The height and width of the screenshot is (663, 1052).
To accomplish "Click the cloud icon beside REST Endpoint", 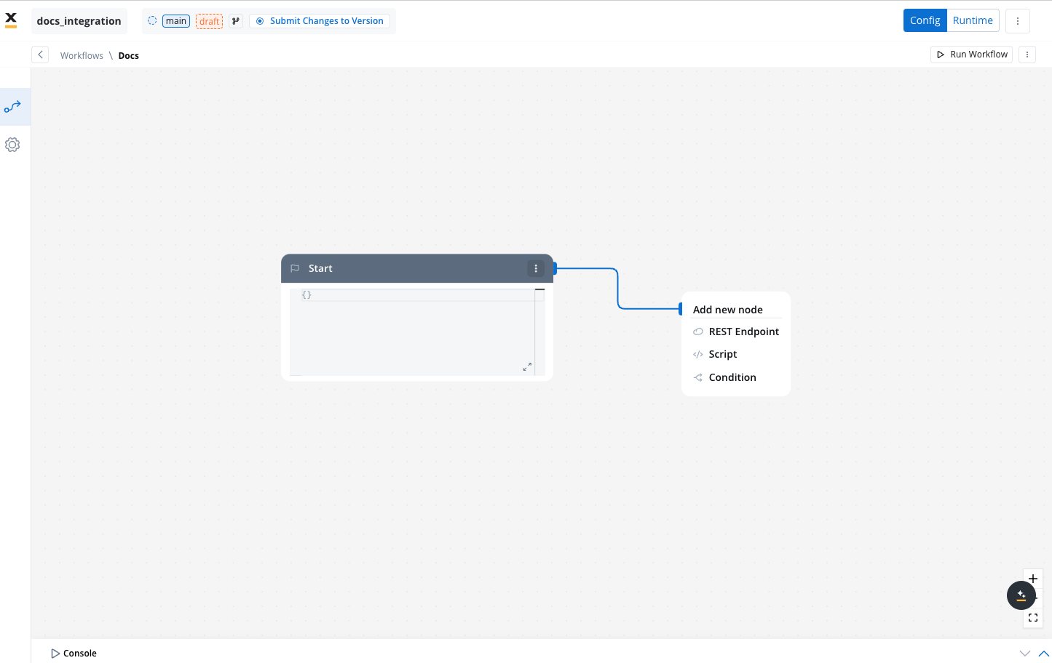I will [698, 331].
